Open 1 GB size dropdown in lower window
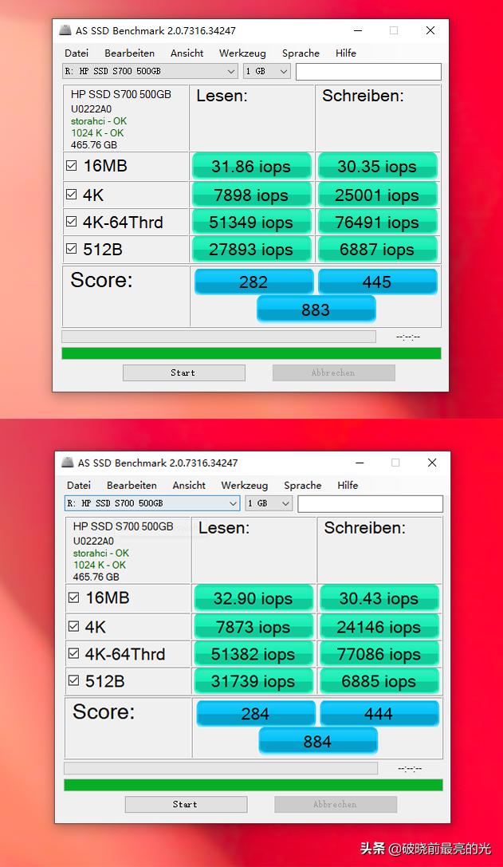This screenshot has width=503, height=867. click(x=269, y=503)
